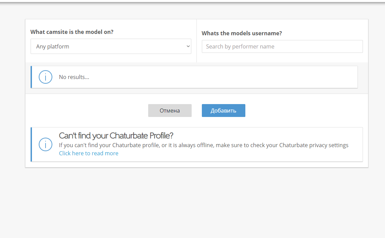Viewport: 385px width, 238px height.
Task: Click the chevron arrow on platform selector
Action: 188,46
